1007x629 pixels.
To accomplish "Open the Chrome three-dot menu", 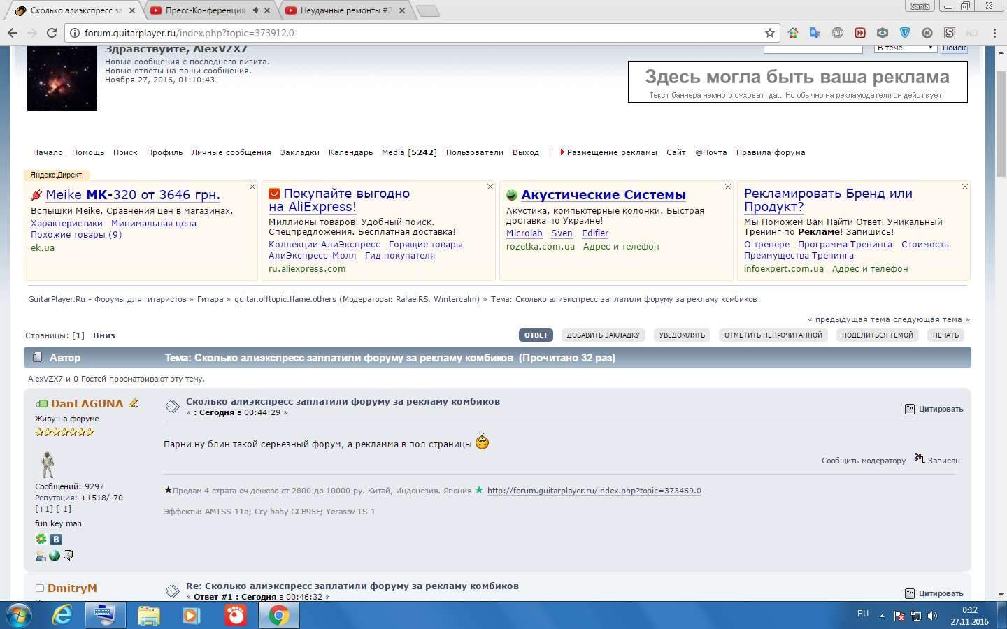I will click(x=994, y=33).
